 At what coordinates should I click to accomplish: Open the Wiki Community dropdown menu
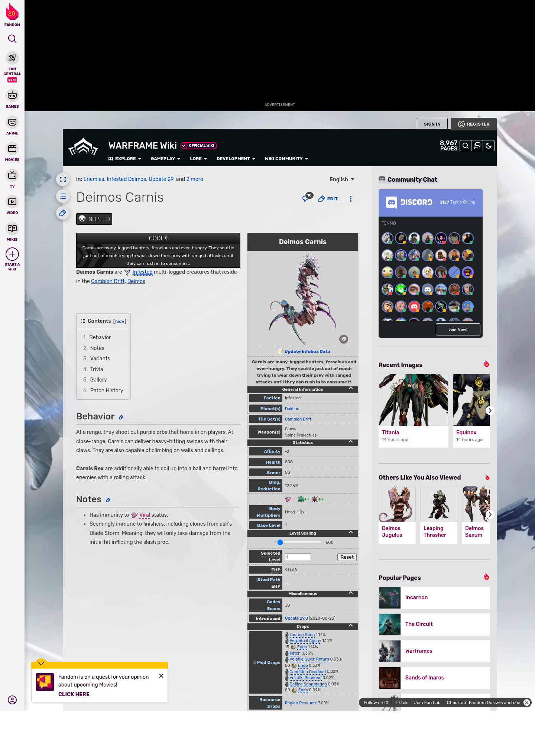(x=286, y=159)
